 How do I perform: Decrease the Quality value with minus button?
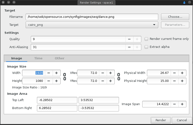129,39
